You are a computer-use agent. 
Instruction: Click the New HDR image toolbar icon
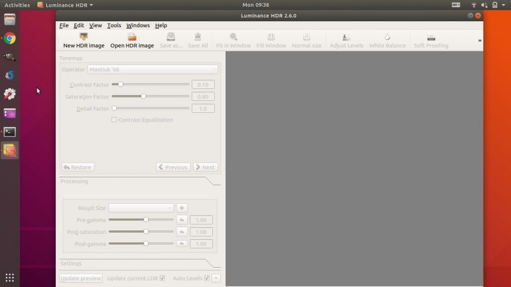[x=84, y=37]
